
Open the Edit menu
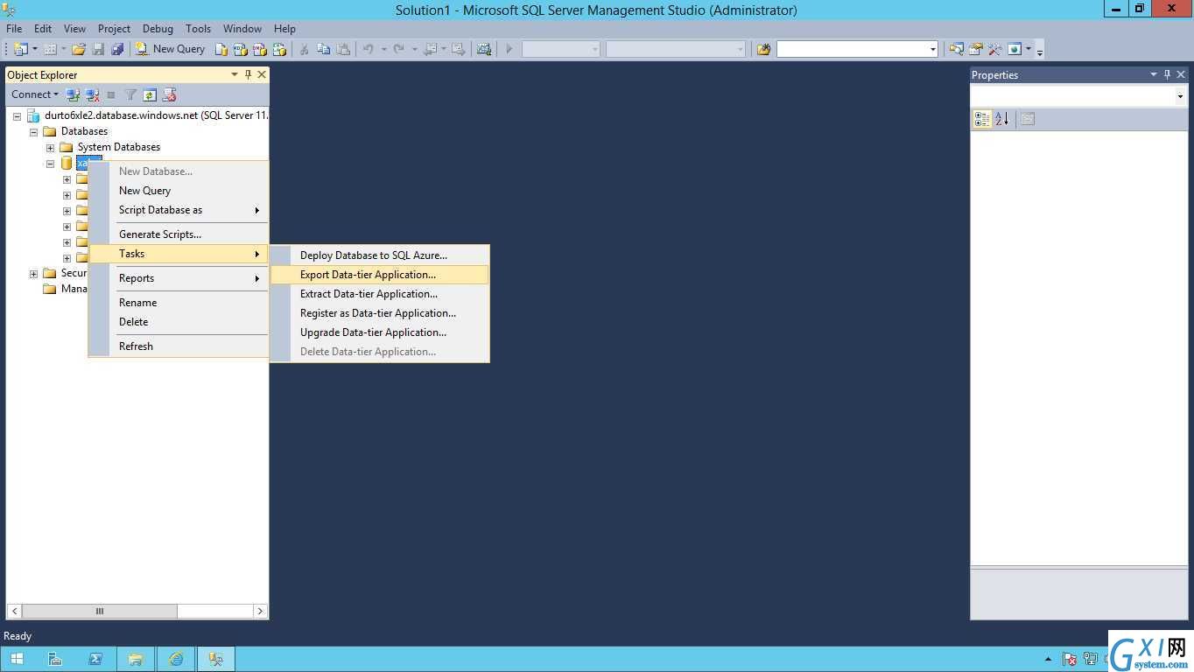[43, 29]
